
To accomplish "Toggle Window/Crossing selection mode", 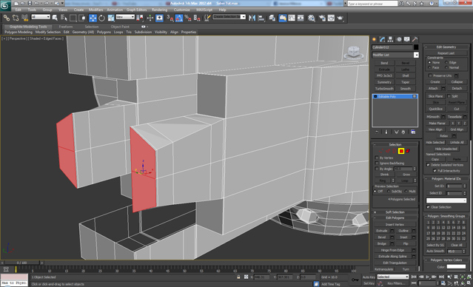I will 82,18.
